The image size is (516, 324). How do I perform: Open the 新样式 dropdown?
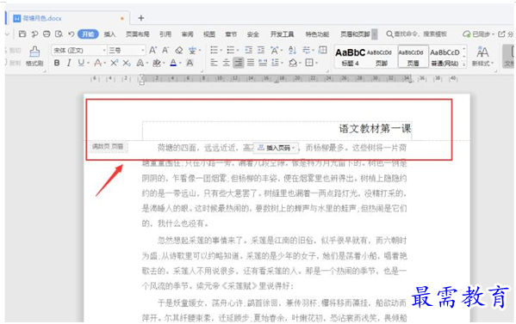[x=482, y=57]
